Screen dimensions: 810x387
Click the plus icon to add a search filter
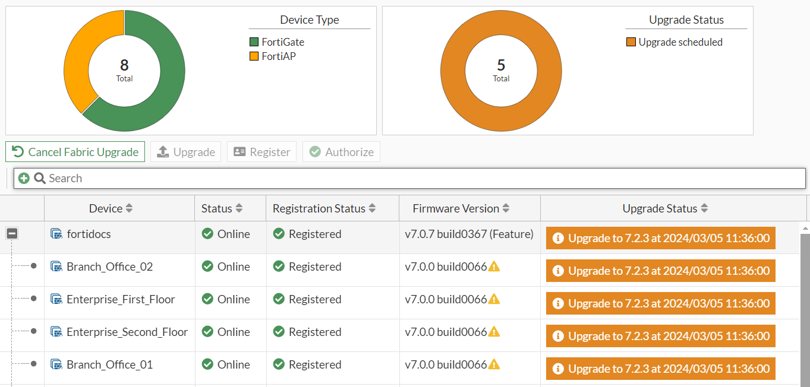coord(24,178)
